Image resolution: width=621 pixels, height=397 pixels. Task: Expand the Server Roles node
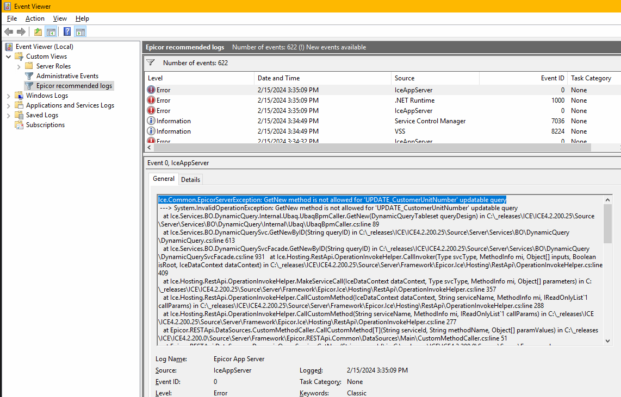[18, 66]
